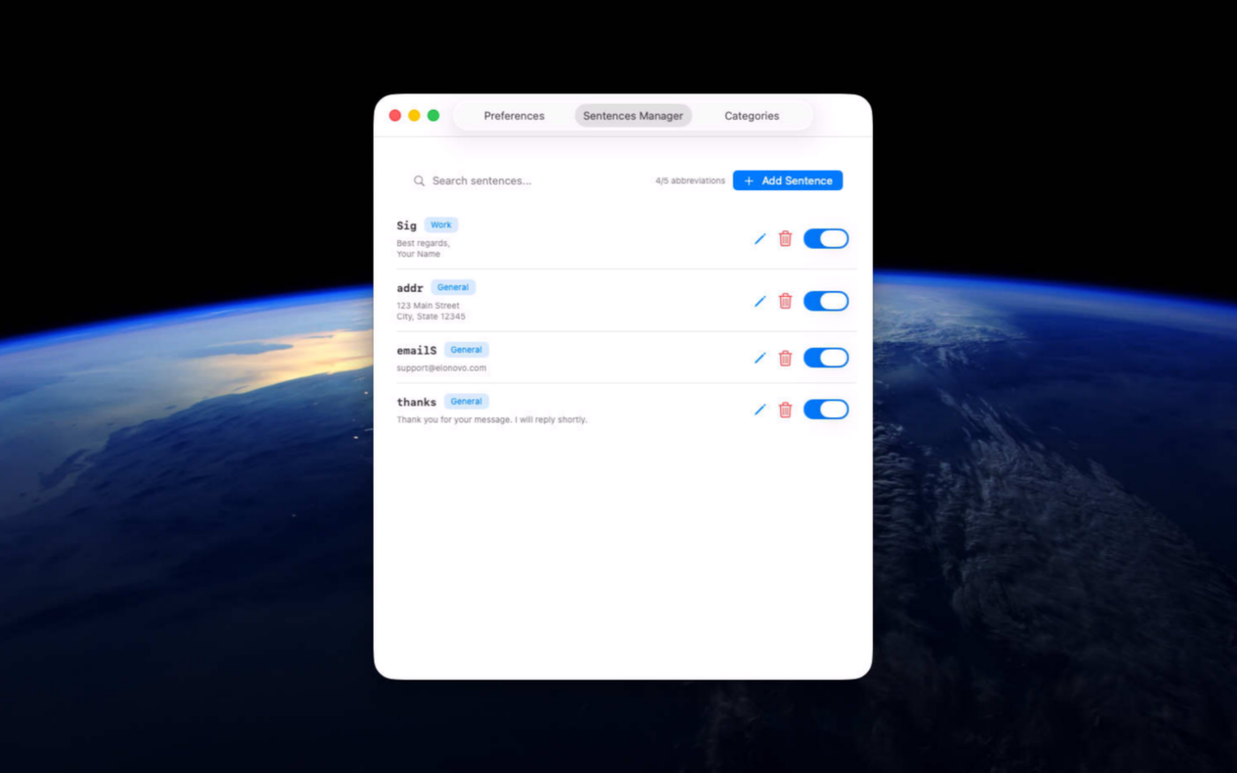Click the '123 Main Street' address text
The width and height of the screenshot is (1237, 773).
coord(428,306)
